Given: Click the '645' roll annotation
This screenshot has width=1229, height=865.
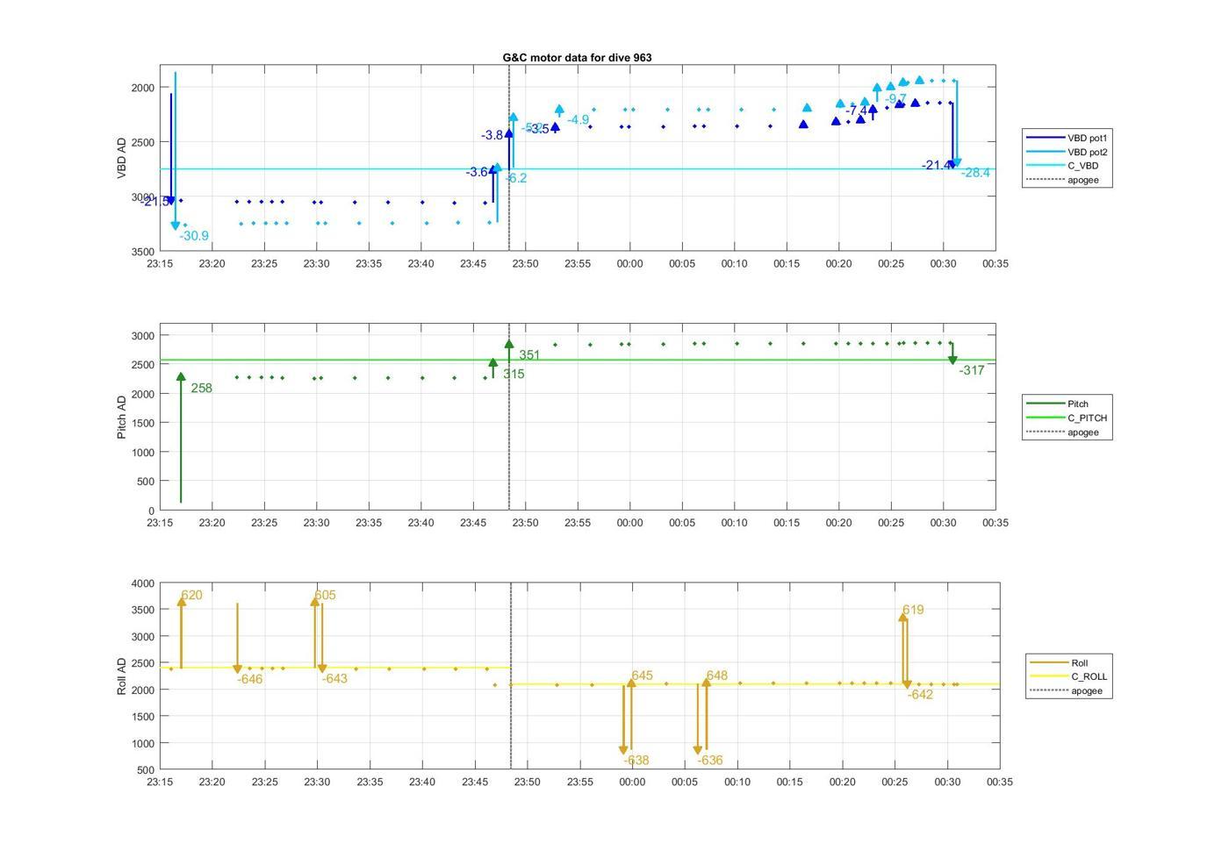Looking at the screenshot, I should tap(642, 676).
